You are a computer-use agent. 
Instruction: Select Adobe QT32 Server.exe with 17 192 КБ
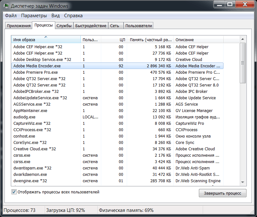pos(117,85)
